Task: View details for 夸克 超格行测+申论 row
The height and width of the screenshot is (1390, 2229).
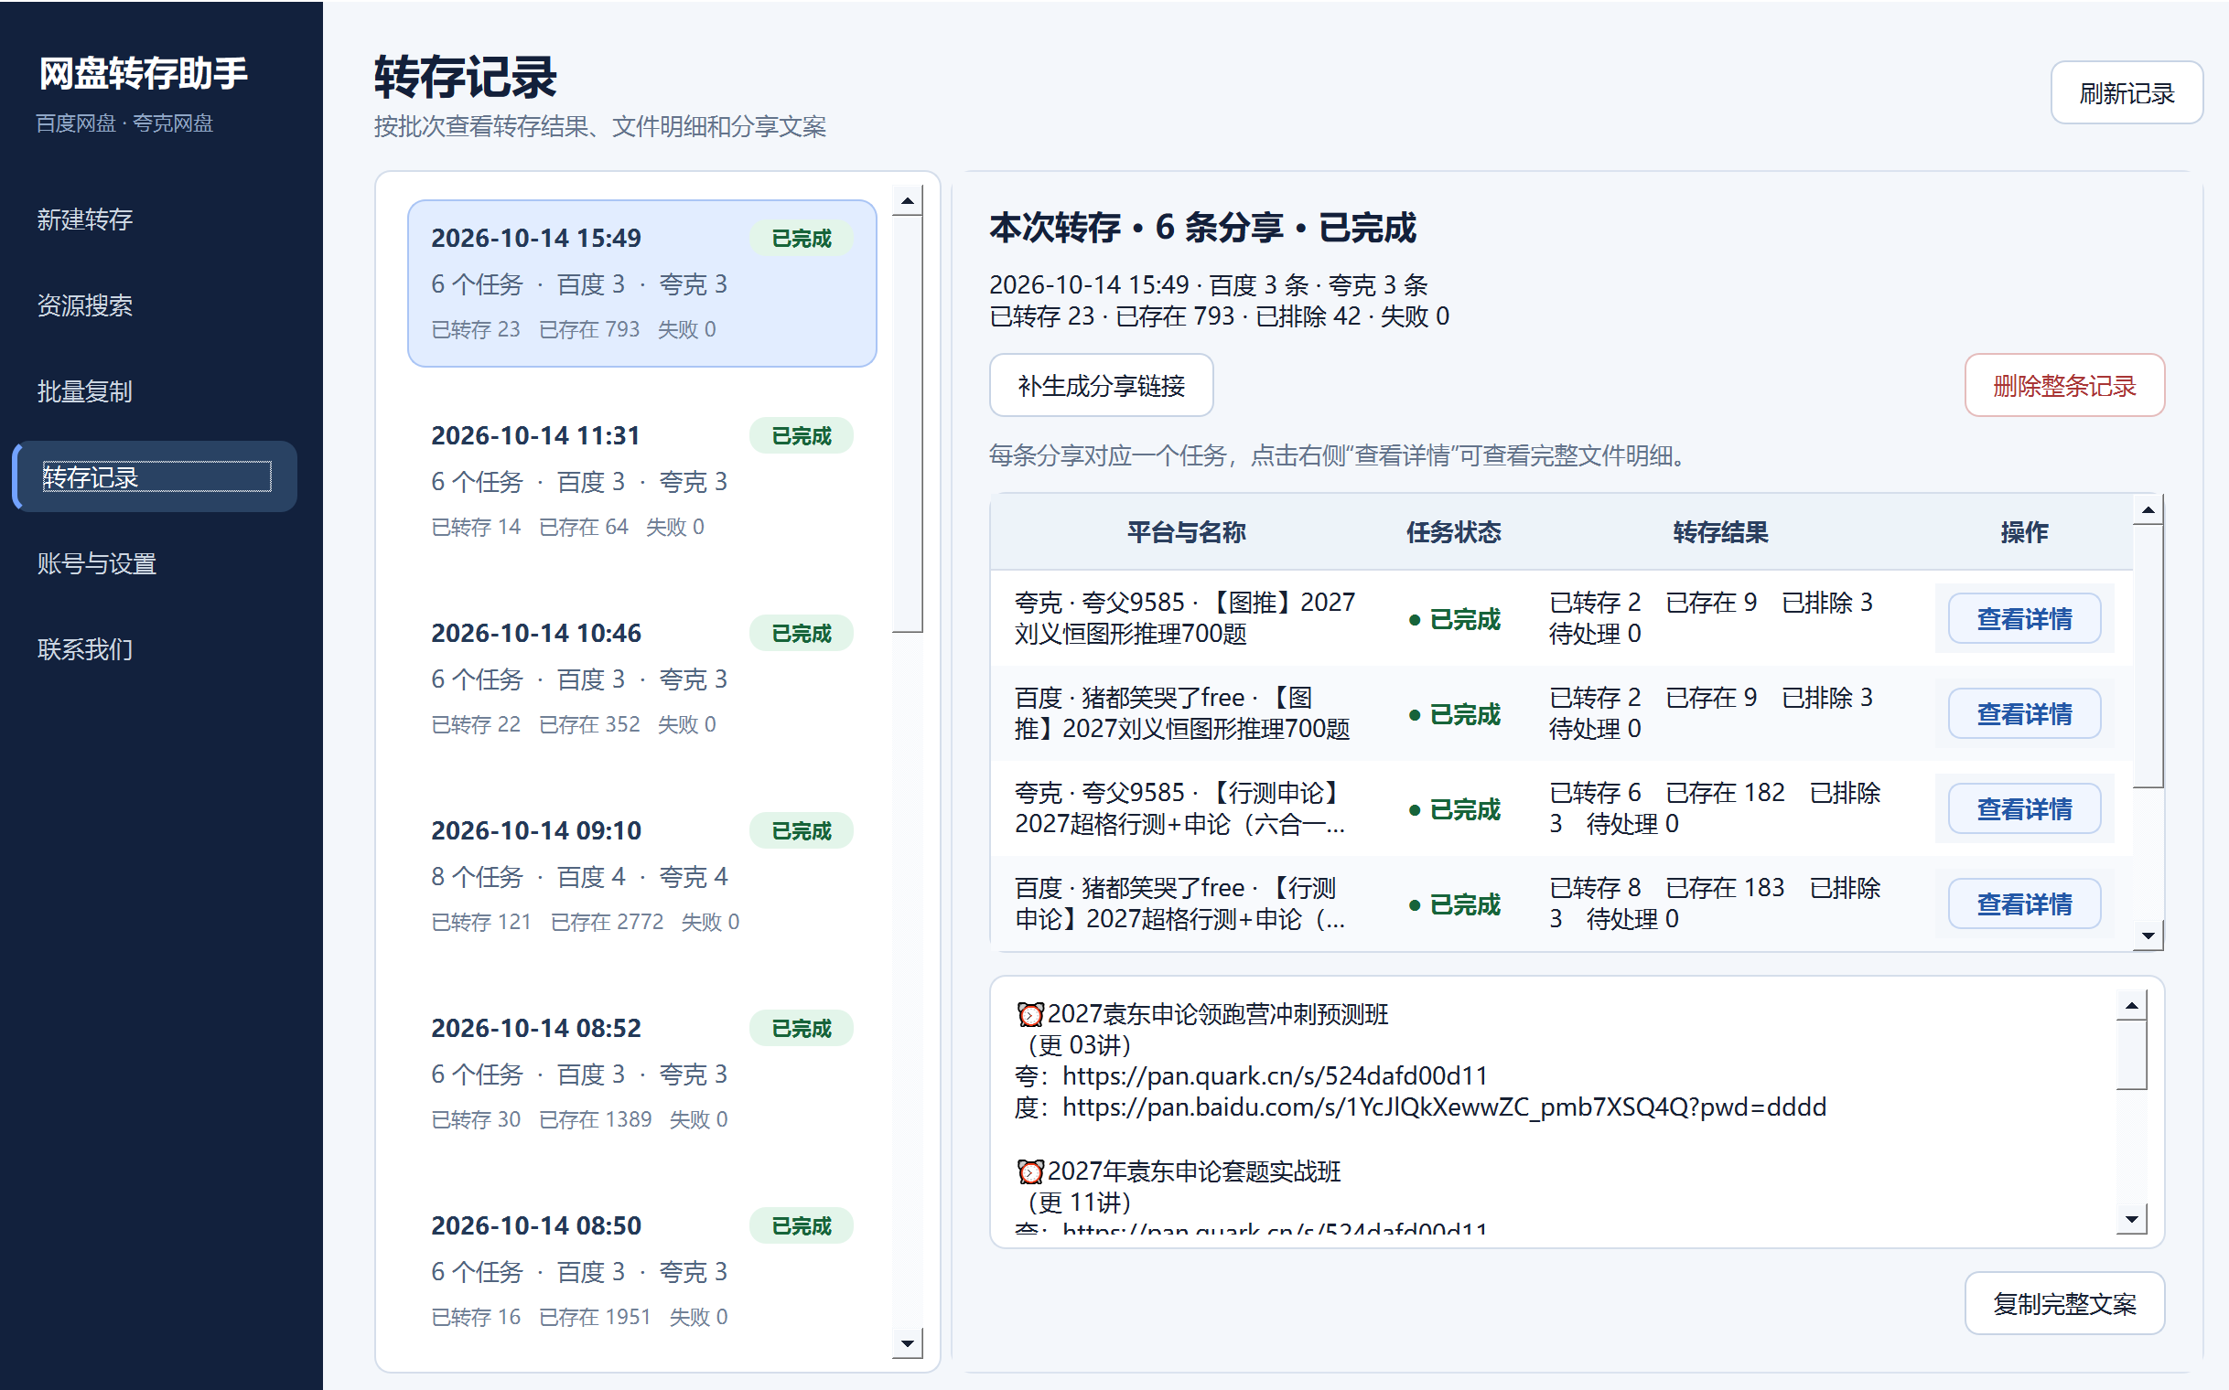Action: click(x=2024, y=809)
